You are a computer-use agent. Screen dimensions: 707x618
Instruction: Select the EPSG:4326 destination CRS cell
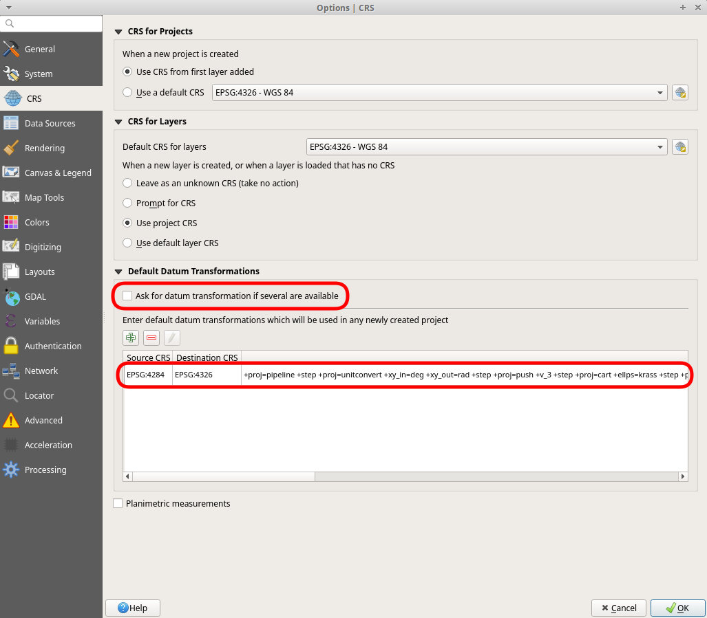coord(207,375)
